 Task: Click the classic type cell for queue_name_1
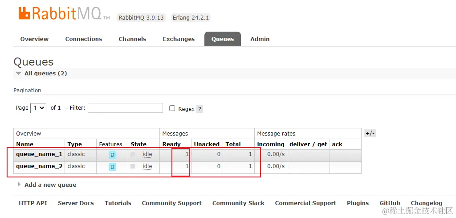[76, 154]
